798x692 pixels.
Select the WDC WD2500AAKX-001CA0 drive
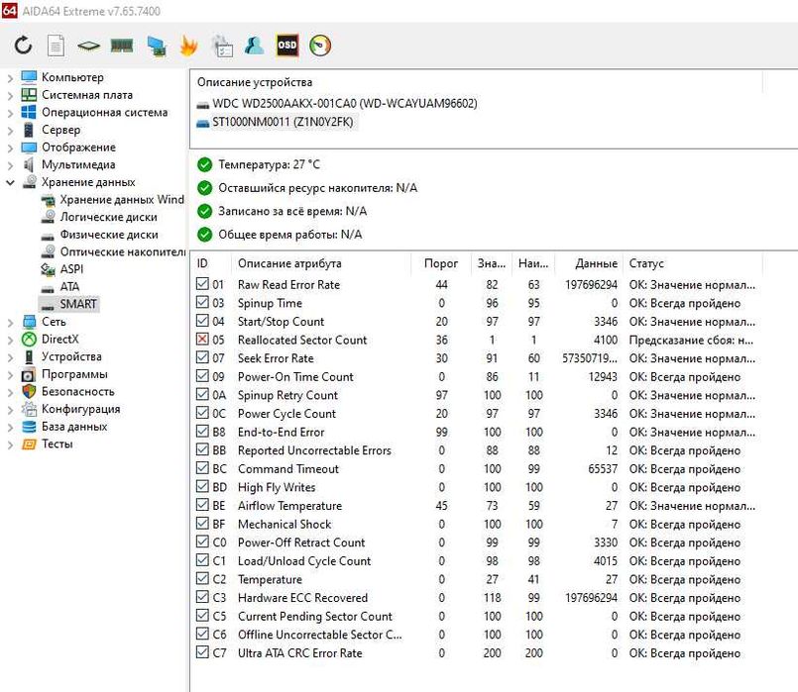[x=337, y=104]
